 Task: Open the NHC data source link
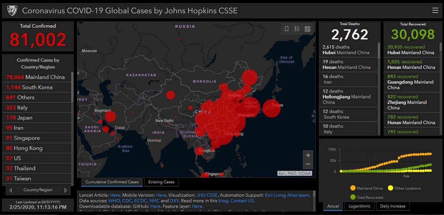click(155, 201)
